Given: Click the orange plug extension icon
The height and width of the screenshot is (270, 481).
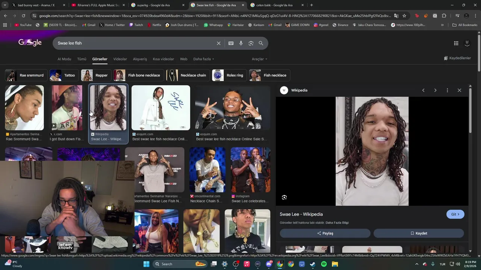Looking at the screenshot, I should (426, 16).
